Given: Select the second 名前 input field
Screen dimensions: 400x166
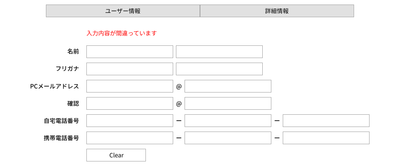Looking at the screenshot, I should tap(219, 52).
